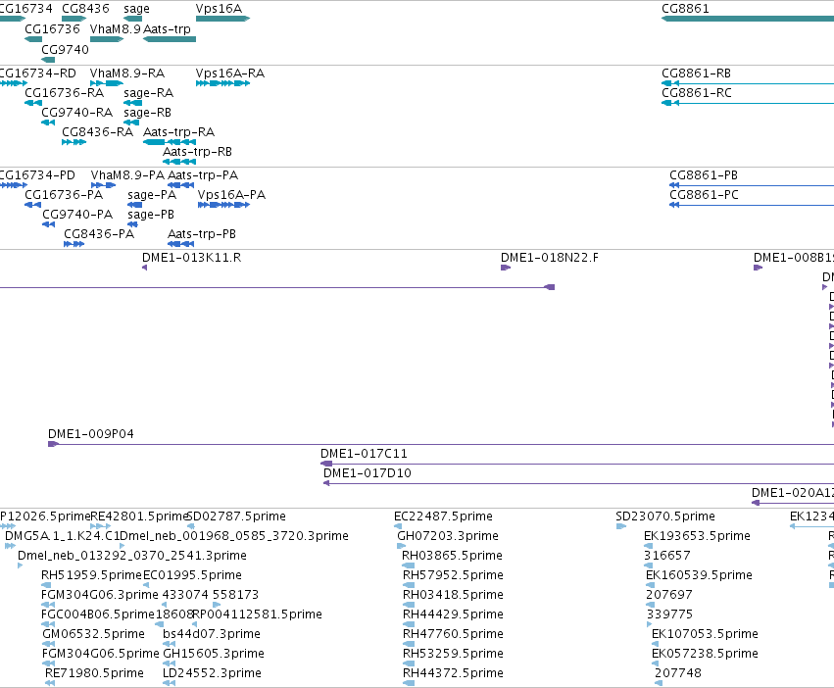Select transcript Aats-trp-RB
This screenshot has width=834, height=688.
tap(179, 162)
